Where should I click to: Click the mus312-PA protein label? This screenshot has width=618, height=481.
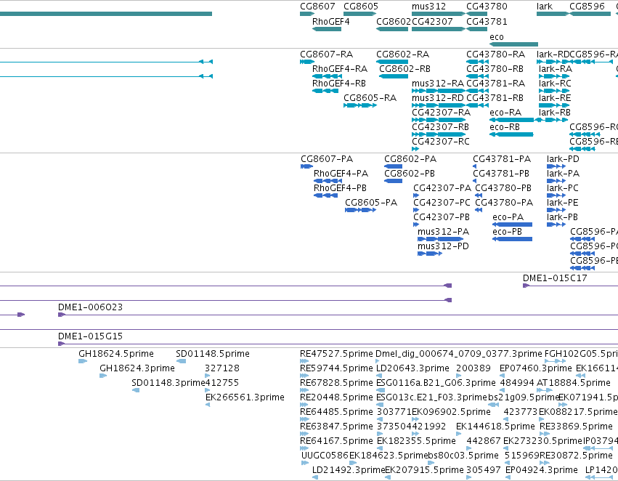(444, 232)
